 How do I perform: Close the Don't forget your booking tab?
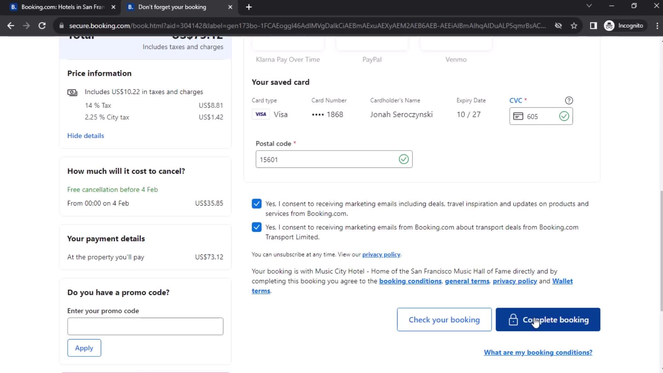(x=230, y=7)
